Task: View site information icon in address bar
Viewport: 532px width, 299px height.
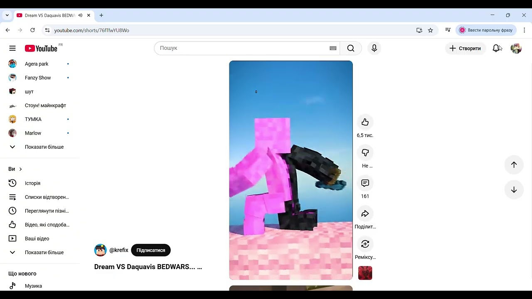Action: point(47,30)
